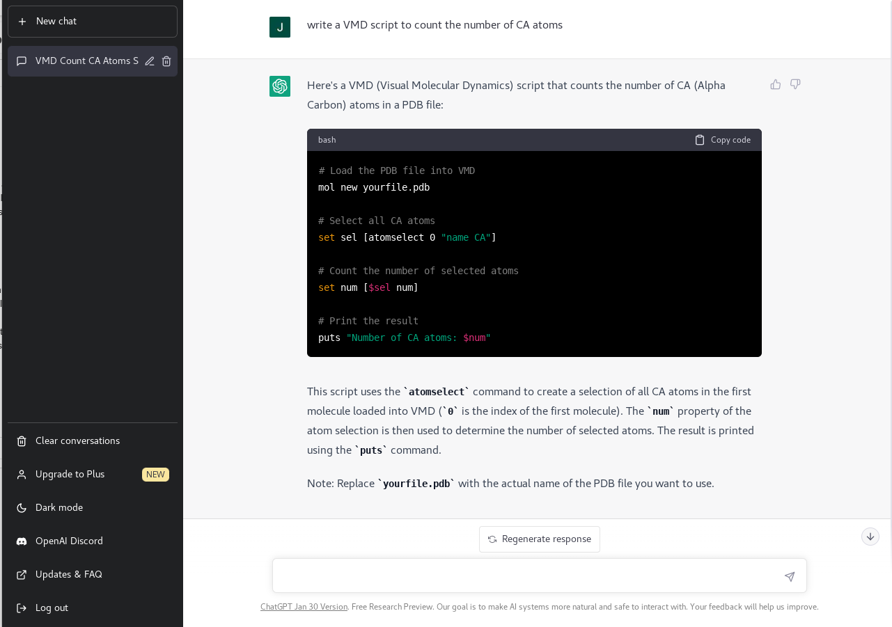
Task: Click the thumbs up feedback icon
Action: pyautogui.click(x=775, y=84)
